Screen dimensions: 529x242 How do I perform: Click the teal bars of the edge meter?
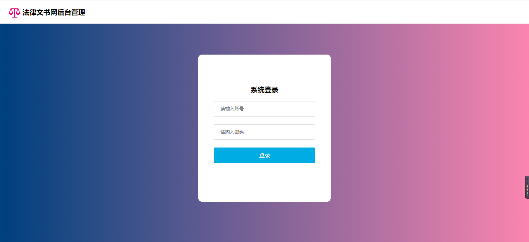pos(527,194)
